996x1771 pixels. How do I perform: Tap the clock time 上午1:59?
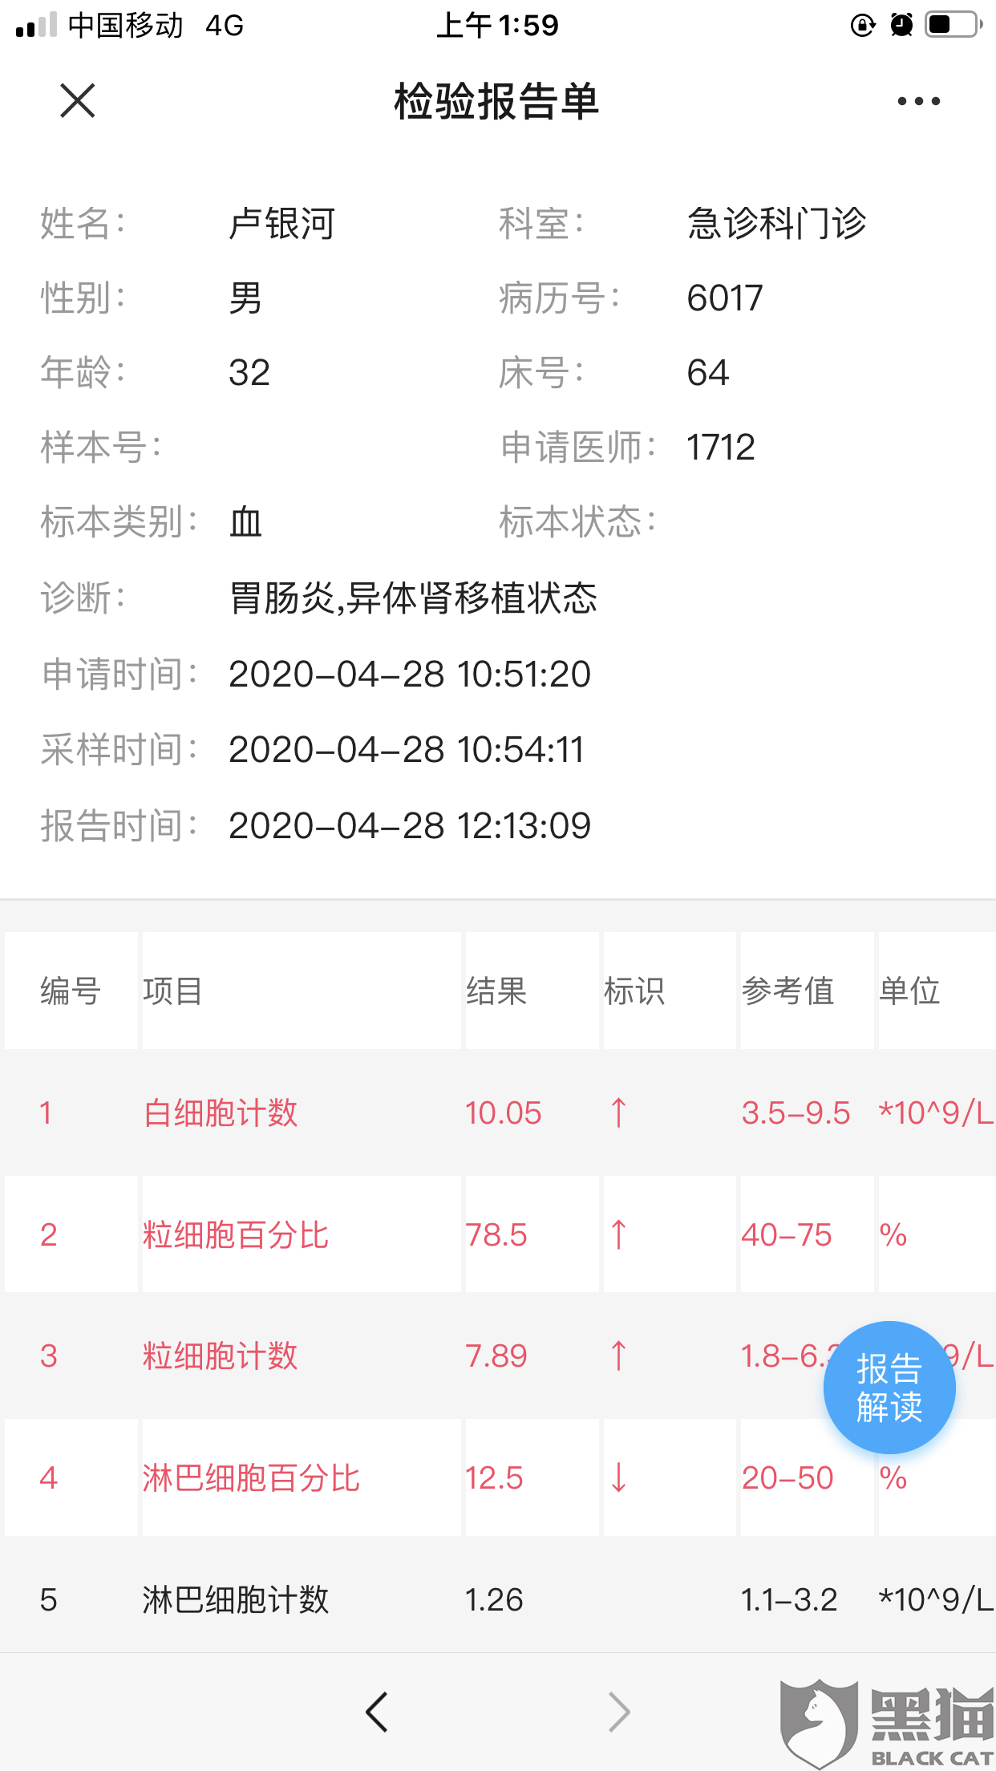point(497,25)
